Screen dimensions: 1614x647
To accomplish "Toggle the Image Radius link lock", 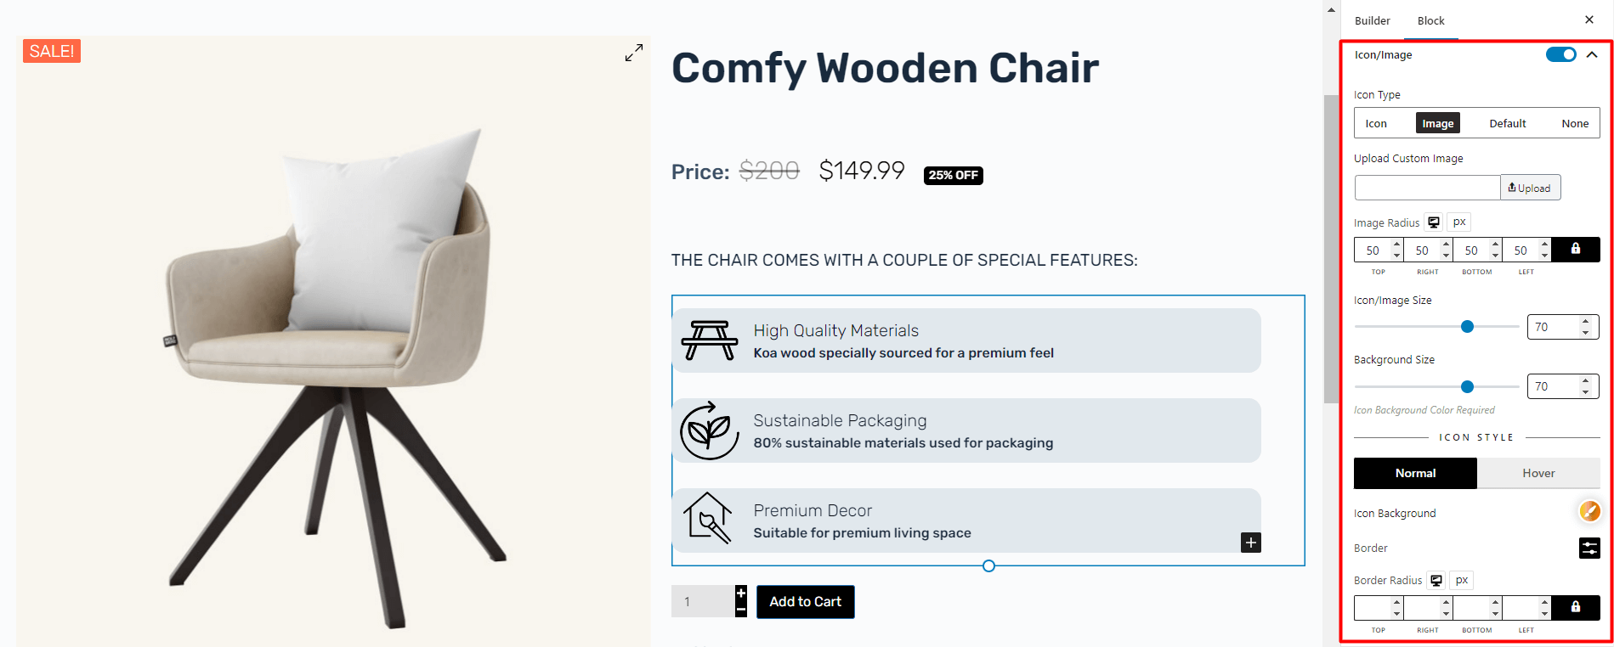I will [x=1575, y=249].
